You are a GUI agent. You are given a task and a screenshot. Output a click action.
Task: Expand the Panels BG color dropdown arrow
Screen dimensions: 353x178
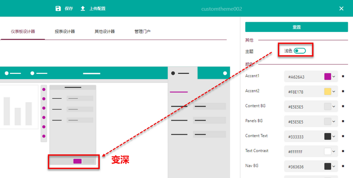point(334,121)
